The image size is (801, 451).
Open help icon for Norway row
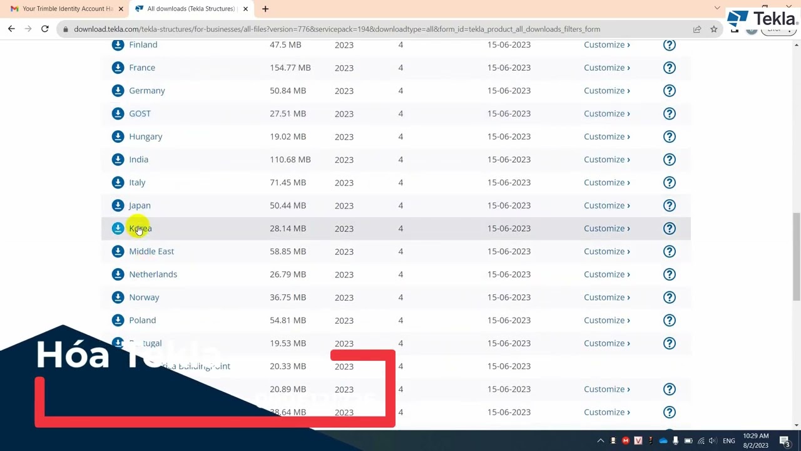point(670,297)
